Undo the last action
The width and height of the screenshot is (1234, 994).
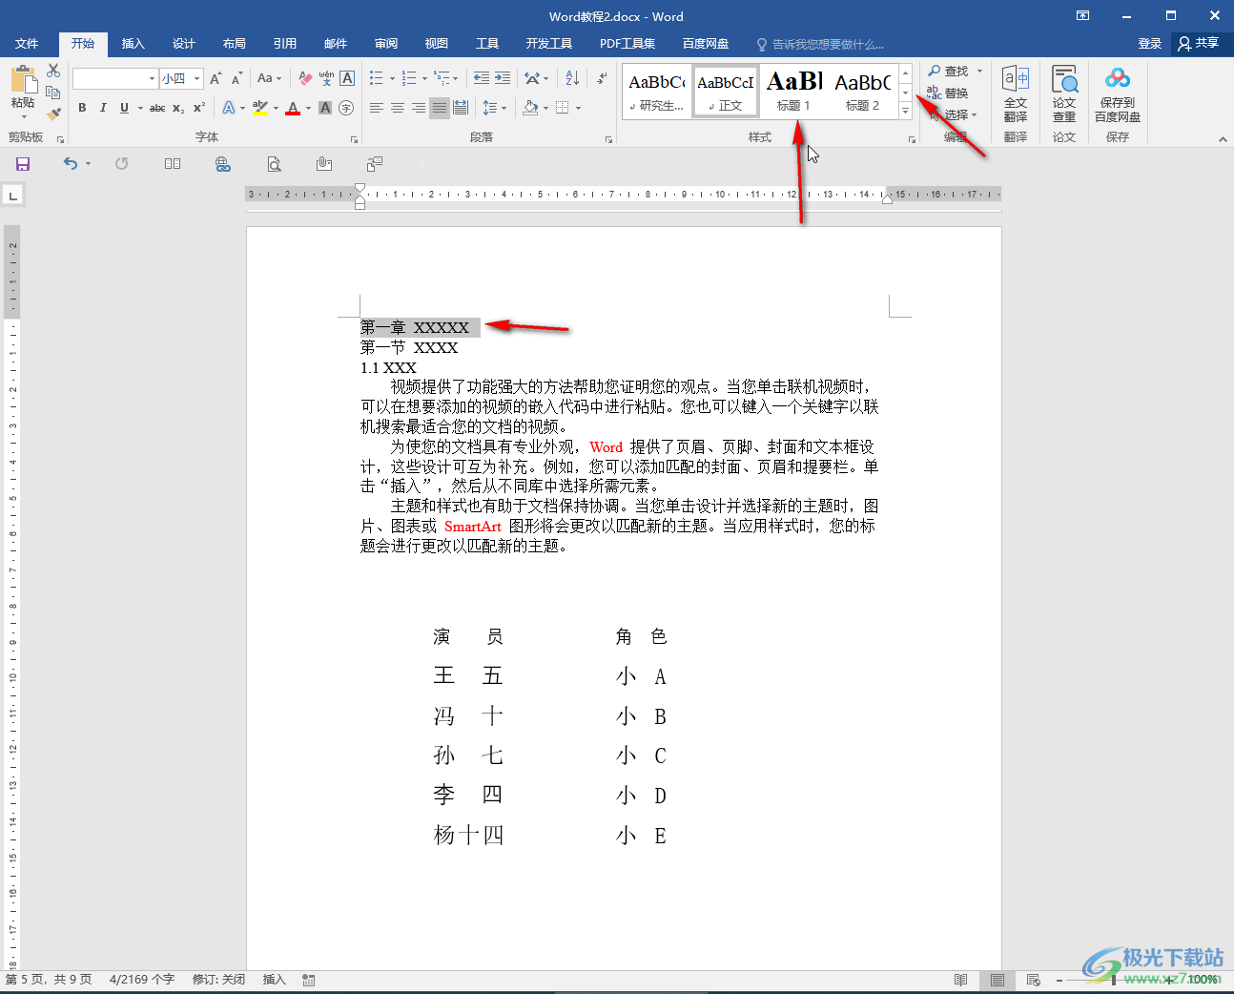[x=70, y=164]
